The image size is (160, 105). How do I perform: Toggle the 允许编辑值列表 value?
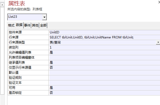click(x=104, y=52)
